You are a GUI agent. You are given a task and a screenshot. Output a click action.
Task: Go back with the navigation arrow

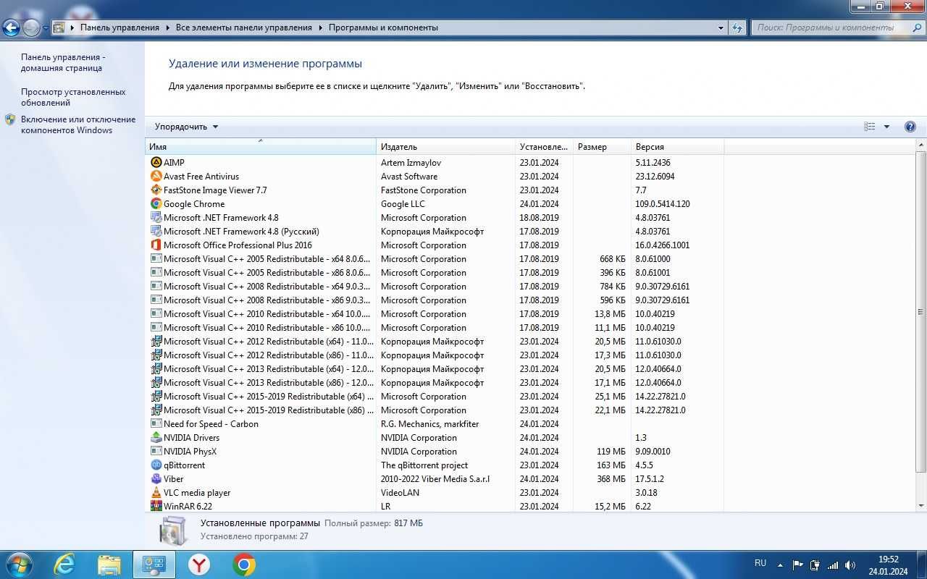coord(11,28)
